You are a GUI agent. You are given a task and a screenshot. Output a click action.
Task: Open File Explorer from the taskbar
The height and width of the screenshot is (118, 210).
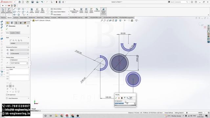click(x=56, y=116)
